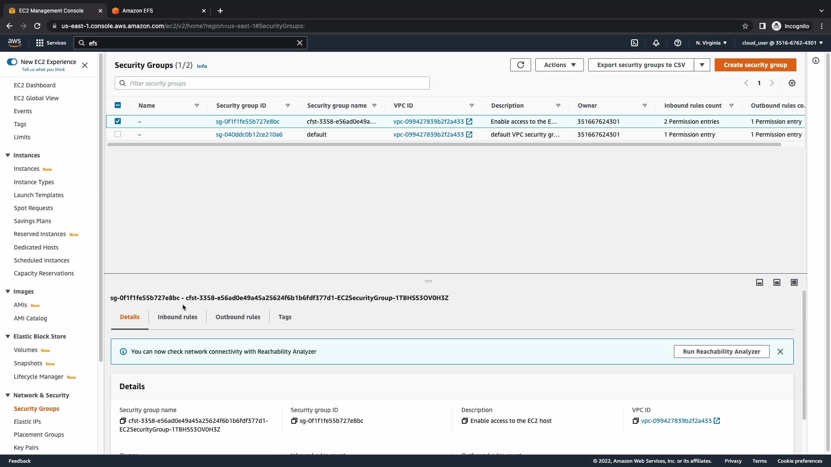The image size is (831, 467).
Task: Click the refresh security groups icon
Action: (520, 65)
